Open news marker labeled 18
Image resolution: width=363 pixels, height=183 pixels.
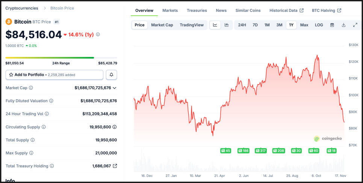coord(331,151)
